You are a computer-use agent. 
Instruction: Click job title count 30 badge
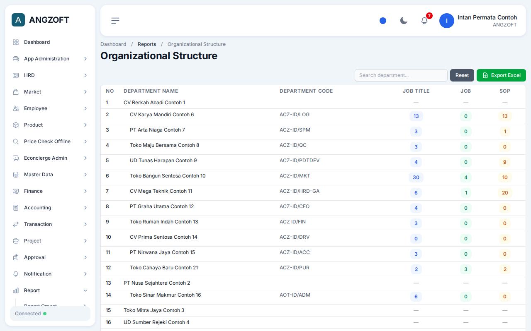[416, 177]
